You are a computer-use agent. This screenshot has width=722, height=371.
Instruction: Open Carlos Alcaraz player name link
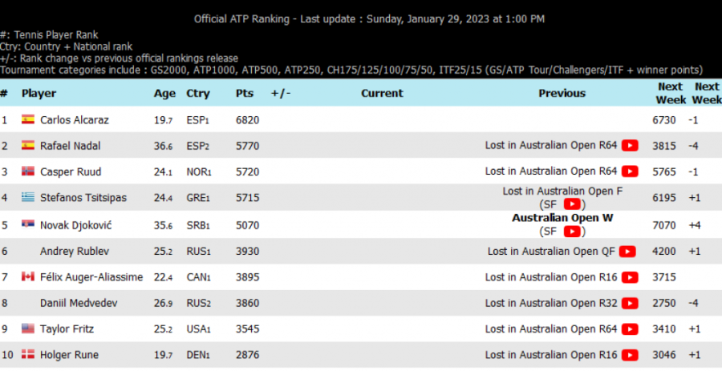[x=75, y=119]
